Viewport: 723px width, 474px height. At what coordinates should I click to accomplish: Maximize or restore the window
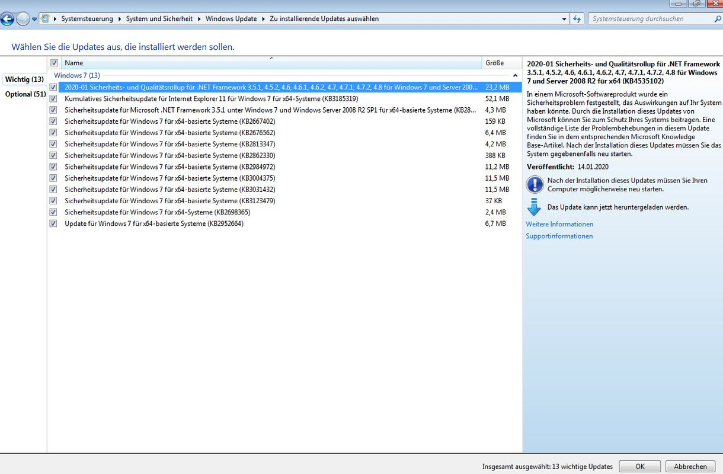click(697, 4)
